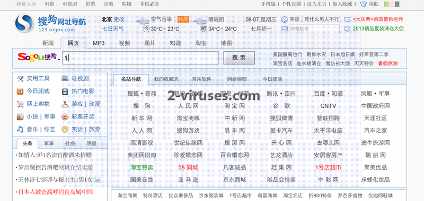This screenshot has width=424, height=201.
Task: Click the orange 轻度 air pollution badge
Action: point(183,19)
